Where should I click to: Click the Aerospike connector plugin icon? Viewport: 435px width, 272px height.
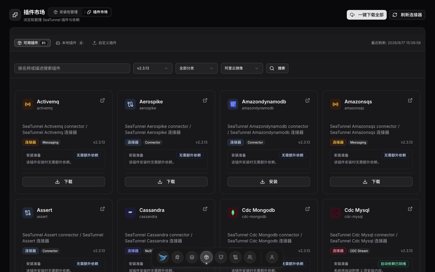pos(130,104)
